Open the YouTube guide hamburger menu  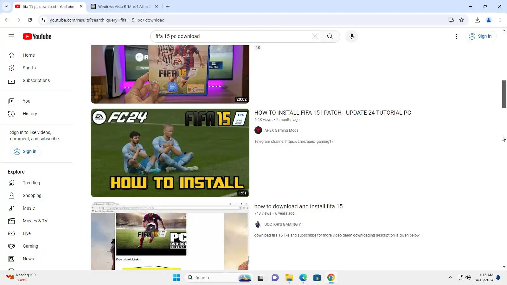point(11,36)
